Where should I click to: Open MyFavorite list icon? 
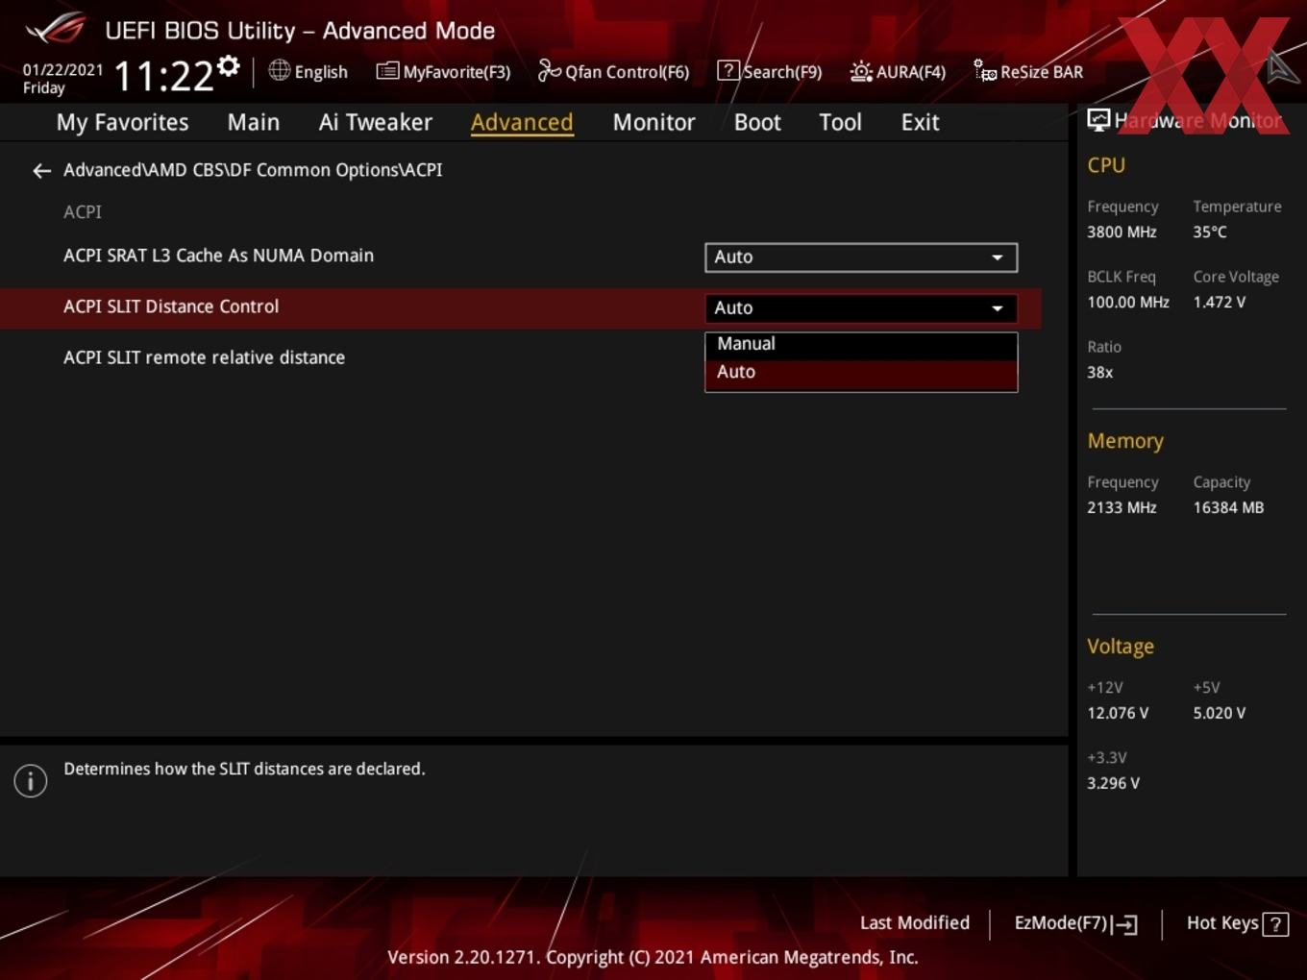(x=387, y=70)
